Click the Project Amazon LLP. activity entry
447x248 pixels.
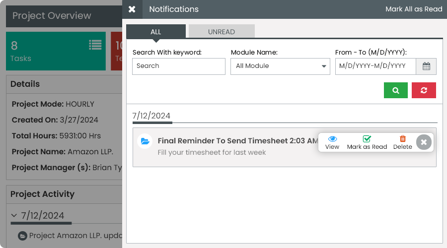76,236
